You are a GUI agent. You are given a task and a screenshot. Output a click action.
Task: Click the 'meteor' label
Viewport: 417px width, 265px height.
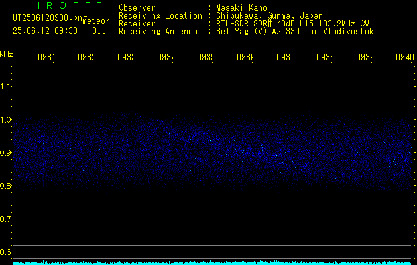point(96,21)
